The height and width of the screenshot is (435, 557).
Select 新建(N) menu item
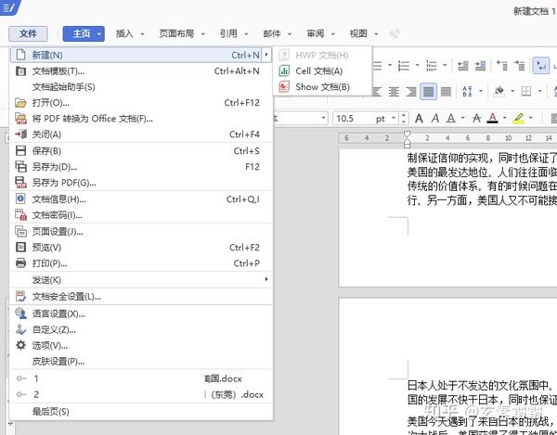pyautogui.click(x=141, y=55)
